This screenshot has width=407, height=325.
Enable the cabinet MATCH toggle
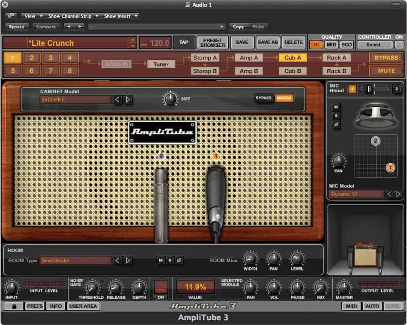pyautogui.click(x=284, y=98)
